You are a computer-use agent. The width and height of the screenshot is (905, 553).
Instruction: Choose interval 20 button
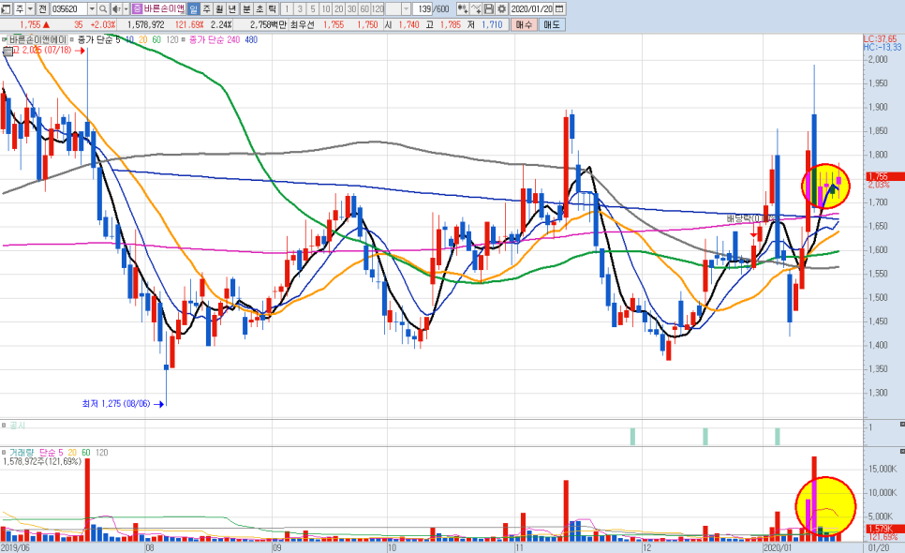coord(339,8)
